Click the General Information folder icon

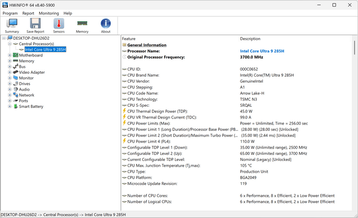(124, 45)
